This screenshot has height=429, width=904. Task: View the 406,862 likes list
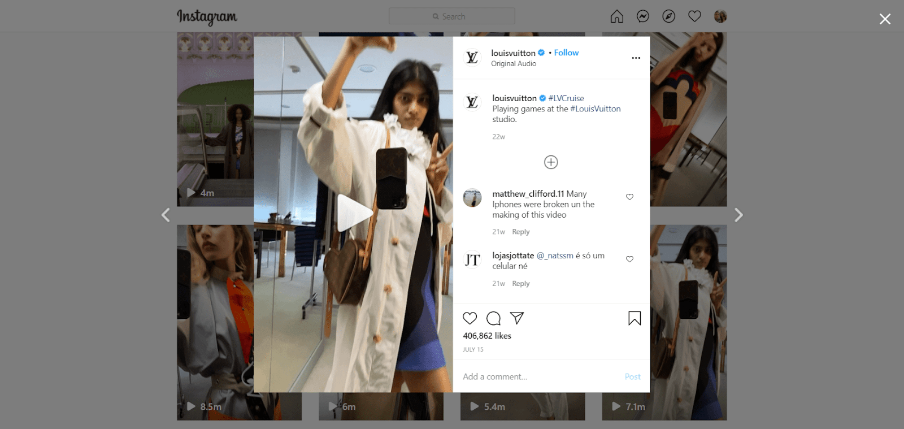tap(487, 336)
